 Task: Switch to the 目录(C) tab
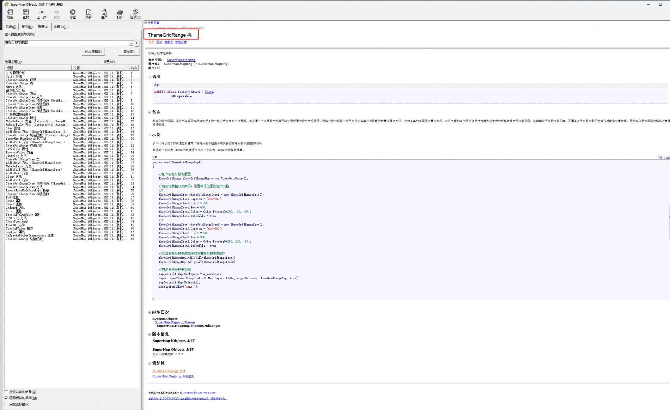pyautogui.click(x=11, y=27)
